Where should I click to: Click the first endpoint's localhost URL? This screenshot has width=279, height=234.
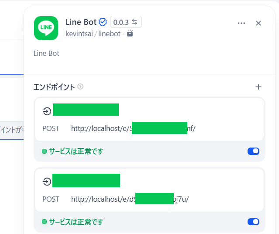pos(133,128)
